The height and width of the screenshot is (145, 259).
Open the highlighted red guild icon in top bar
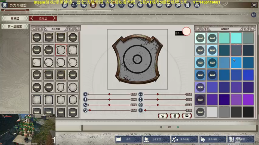pyautogui.click(x=93, y=5)
